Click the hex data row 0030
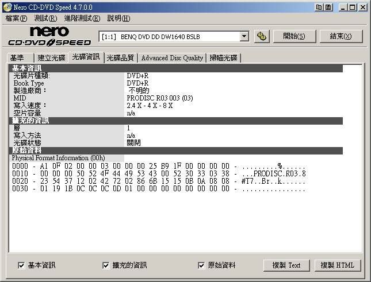This screenshot has width=371, height=282. click(159, 189)
